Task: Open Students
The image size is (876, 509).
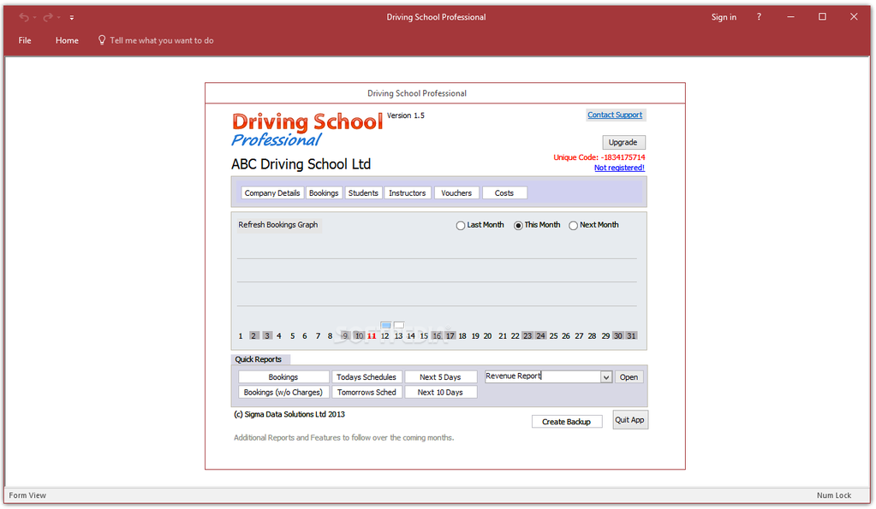Action: (363, 193)
